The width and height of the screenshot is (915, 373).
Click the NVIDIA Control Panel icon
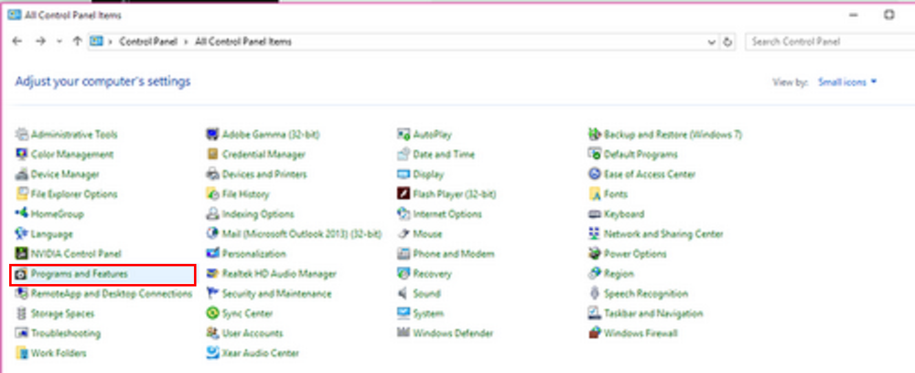tap(22, 254)
